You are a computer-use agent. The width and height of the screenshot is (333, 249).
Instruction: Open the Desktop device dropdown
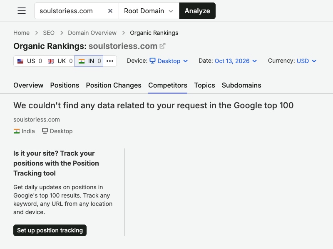169,61
